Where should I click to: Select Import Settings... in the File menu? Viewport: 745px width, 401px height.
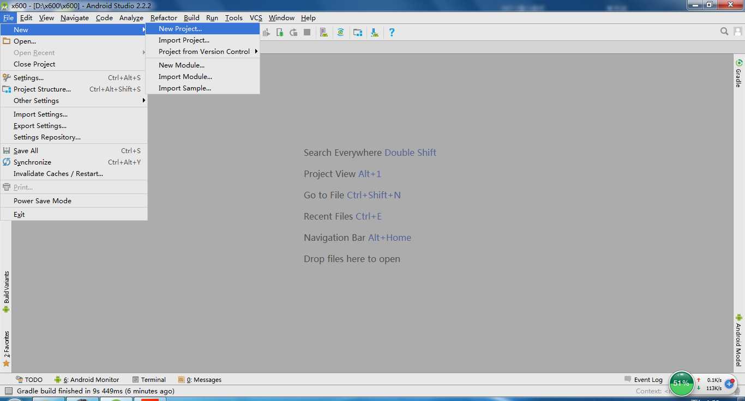[x=74, y=114]
